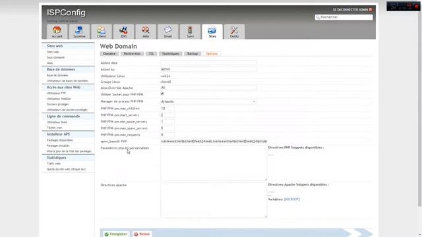Switch to the Domaine tab
This screenshot has width=422, height=237.
coord(109,54)
